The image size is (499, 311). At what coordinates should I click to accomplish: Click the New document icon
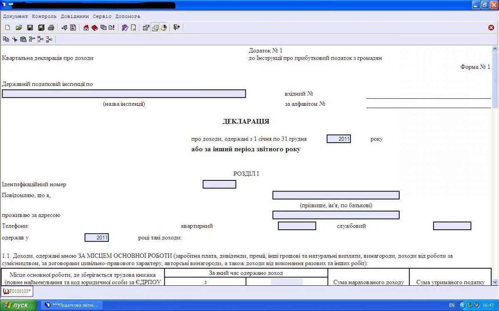coord(7,28)
